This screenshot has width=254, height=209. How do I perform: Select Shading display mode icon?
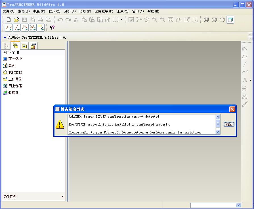point(230,20)
